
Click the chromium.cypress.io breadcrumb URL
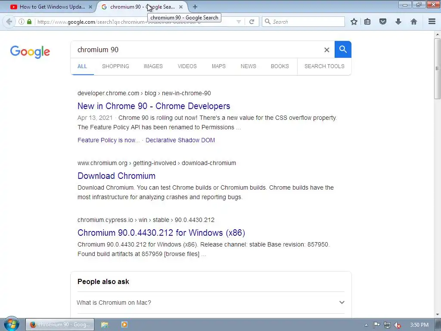146,220
